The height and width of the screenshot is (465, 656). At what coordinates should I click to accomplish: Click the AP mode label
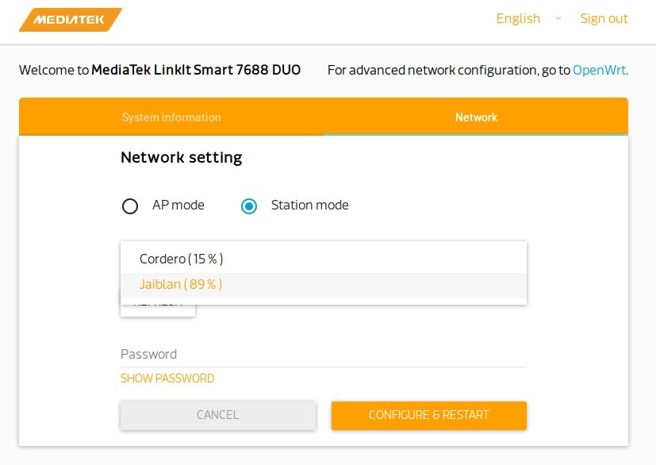coord(178,205)
